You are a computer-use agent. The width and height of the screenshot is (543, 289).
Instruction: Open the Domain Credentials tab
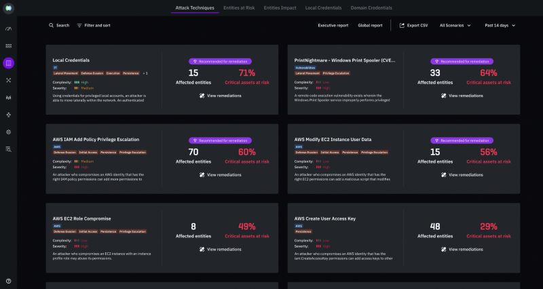[370, 8]
